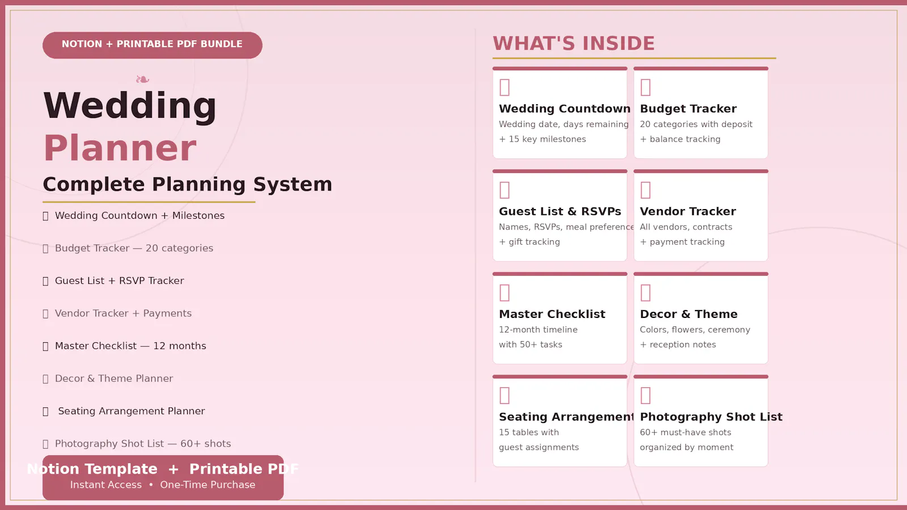Select the Master Checklist card title
The width and height of the screenshot is (907, 510).
tap(552, 314)
